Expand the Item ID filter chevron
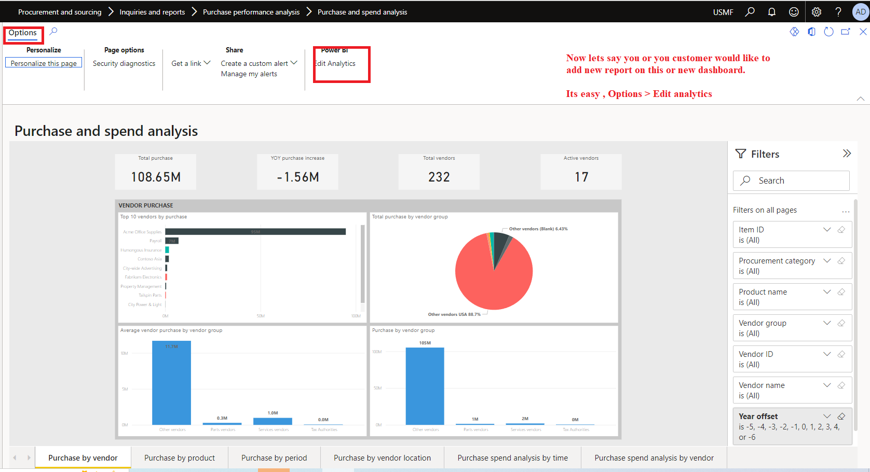 (827, 229)
